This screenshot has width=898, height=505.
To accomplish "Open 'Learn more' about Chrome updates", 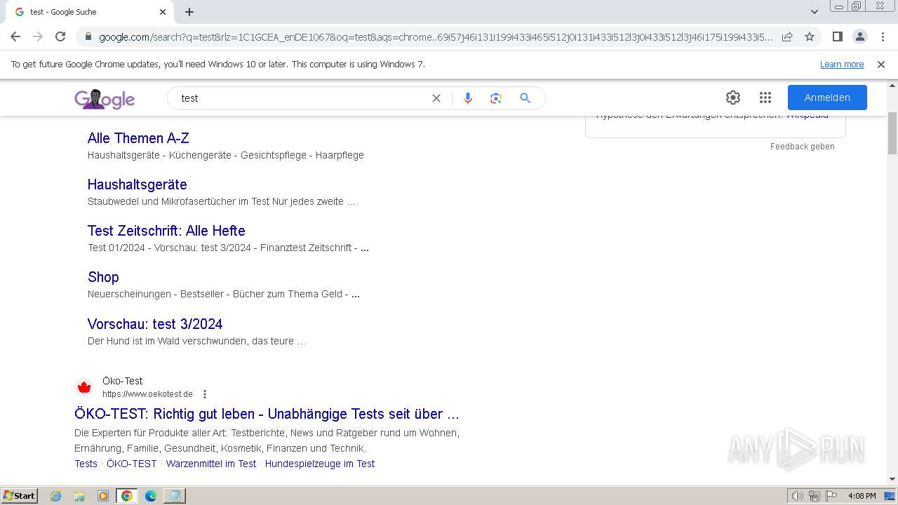I will [842, 65].
